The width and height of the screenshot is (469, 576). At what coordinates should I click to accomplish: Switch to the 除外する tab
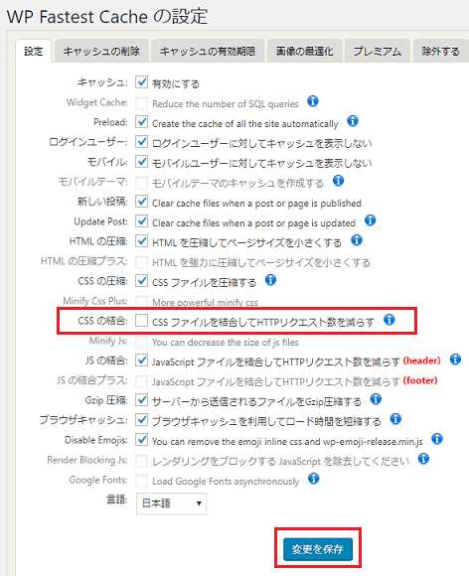(x=441, y=51)
